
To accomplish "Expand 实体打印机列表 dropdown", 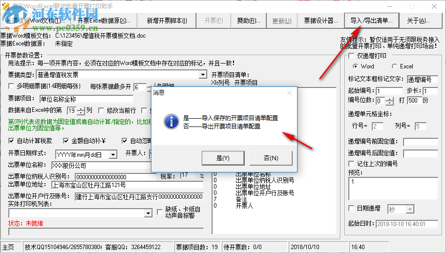I will pos(148,213).
